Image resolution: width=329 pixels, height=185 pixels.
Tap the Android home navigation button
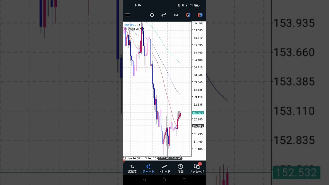point(164,180)
